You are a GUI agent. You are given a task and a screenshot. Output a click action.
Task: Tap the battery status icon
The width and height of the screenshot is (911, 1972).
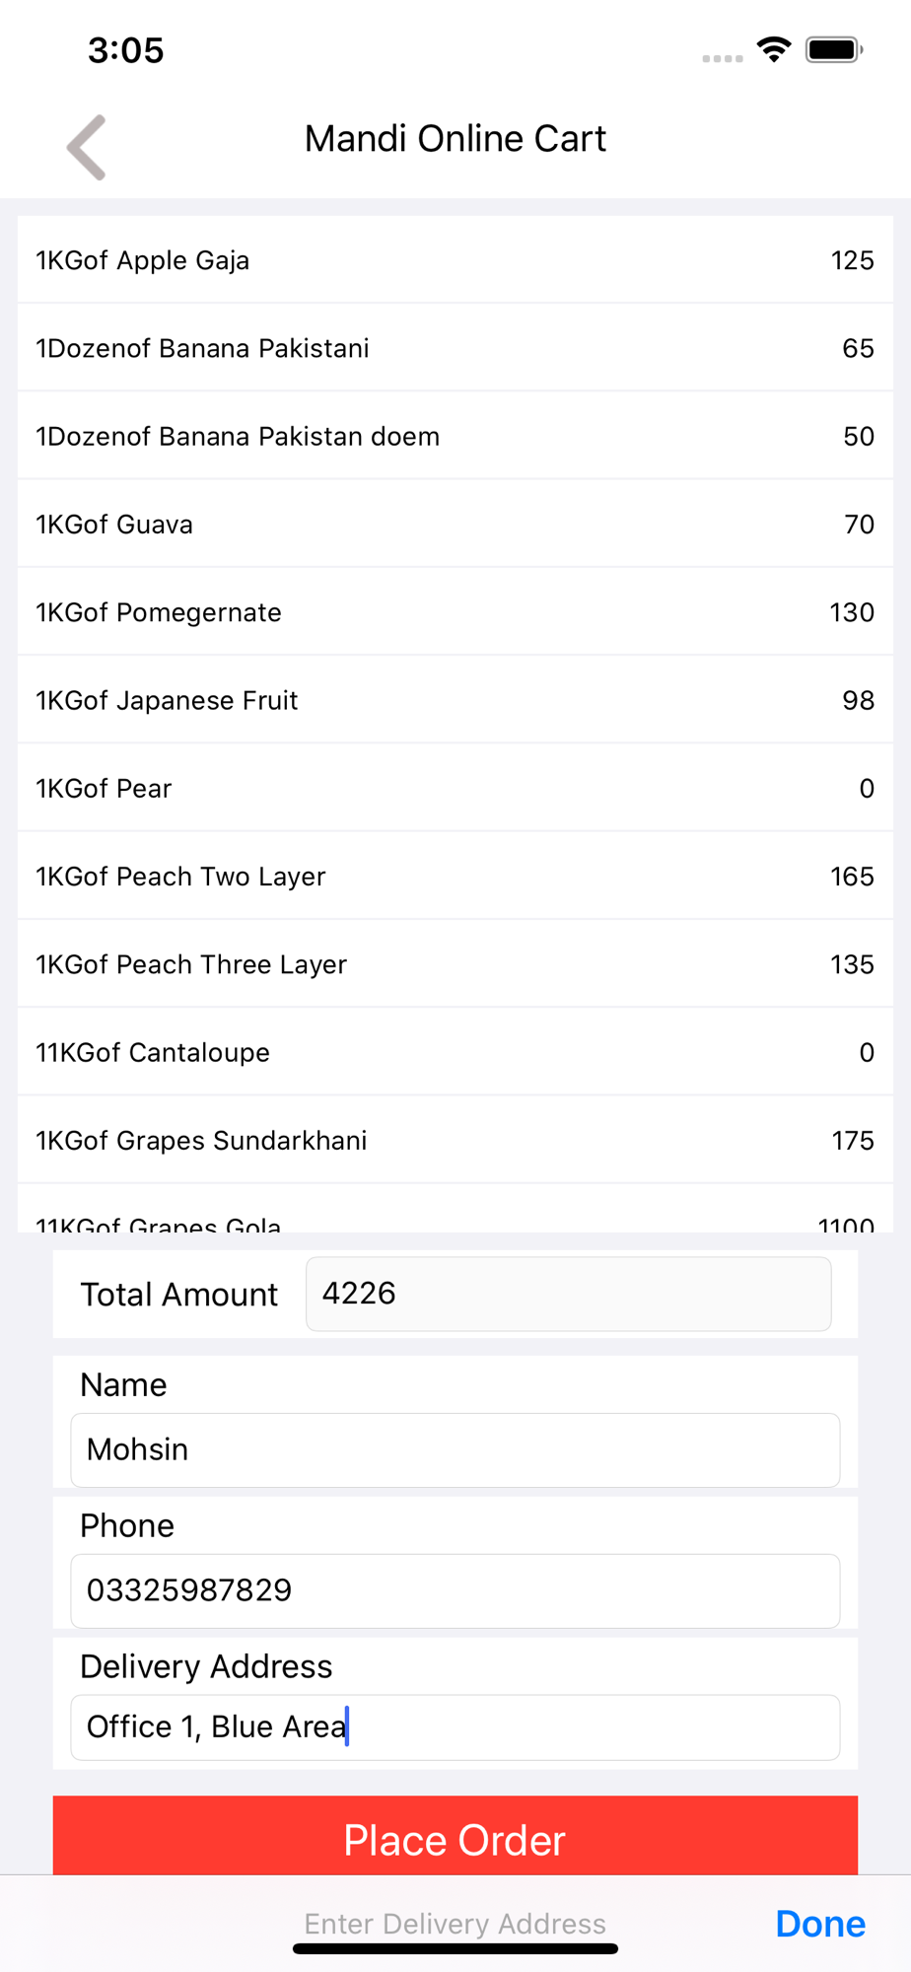point(834,49)
